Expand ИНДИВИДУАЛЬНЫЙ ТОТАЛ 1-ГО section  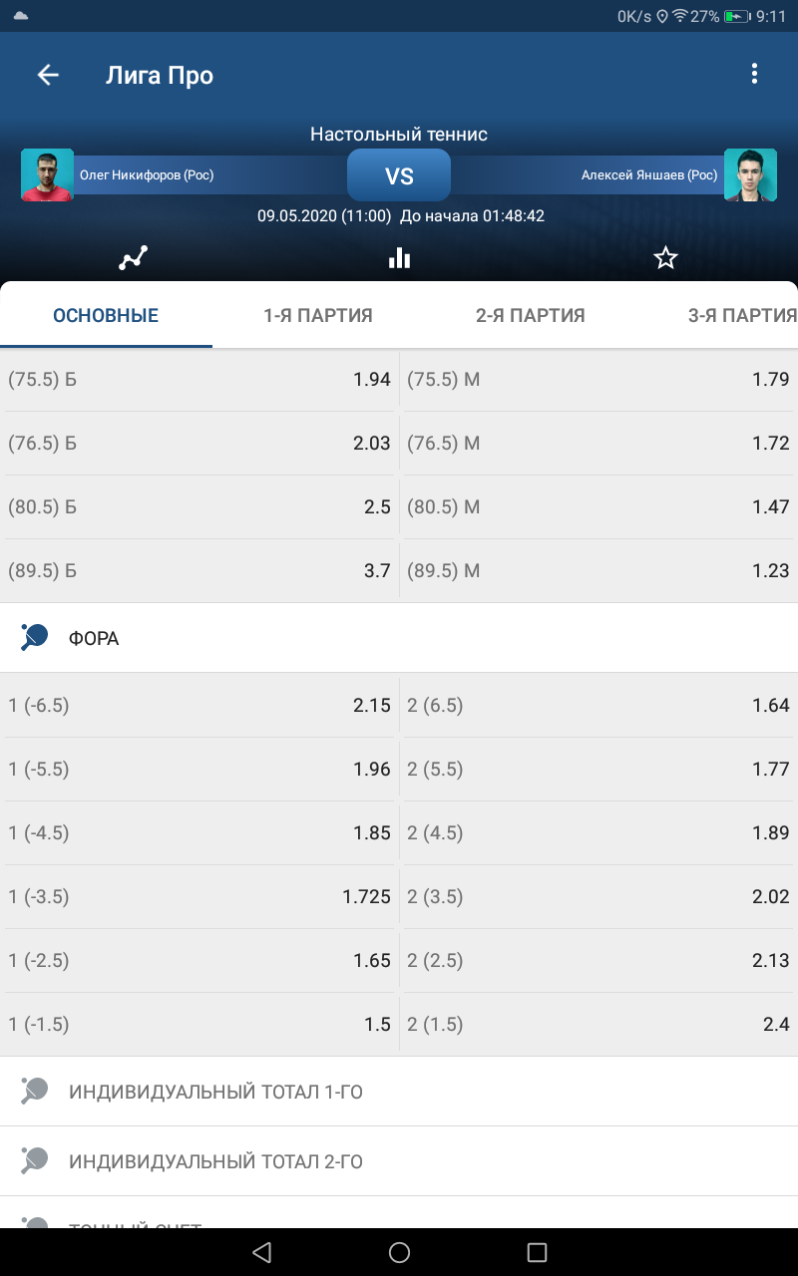pyautogui.click(x=399, y=1092)
